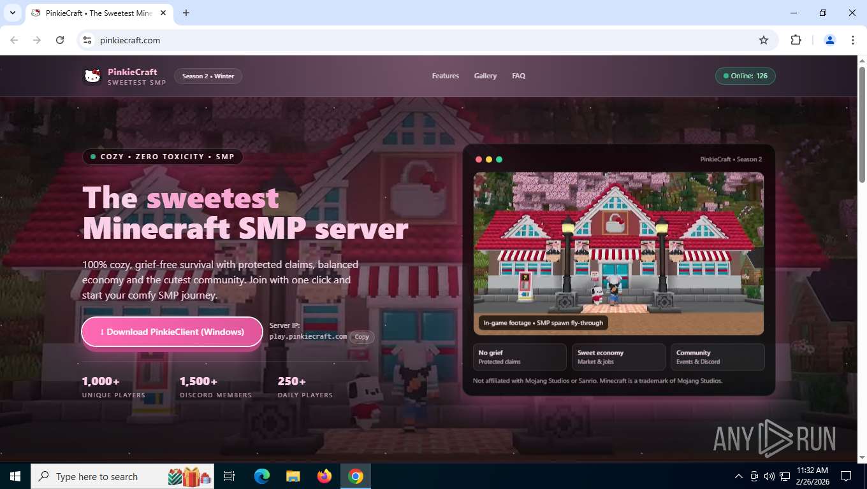Copy the server IP with the Copy button
The width and height of the screenshot is (867, 489).
pyautogui.click(x=361, y=337)
